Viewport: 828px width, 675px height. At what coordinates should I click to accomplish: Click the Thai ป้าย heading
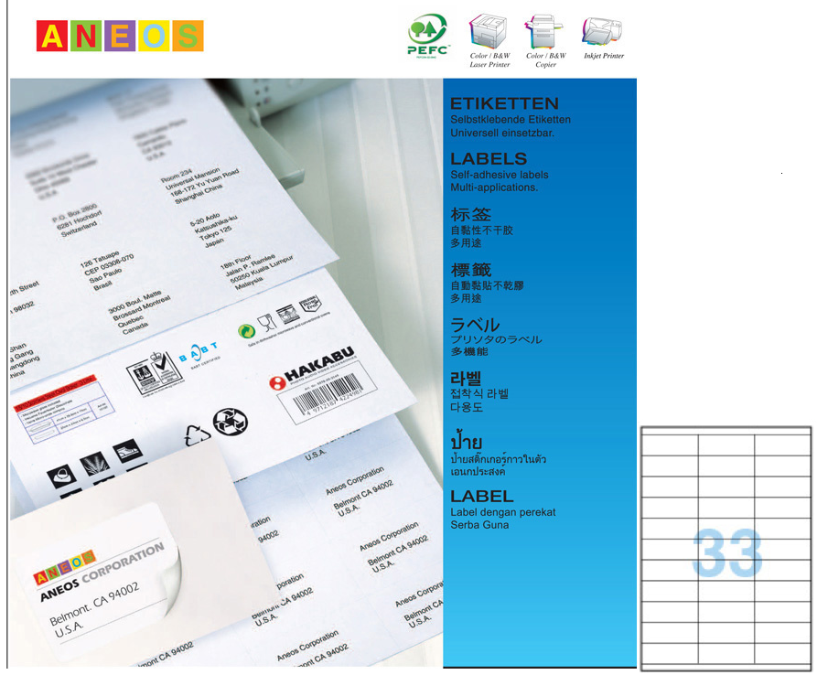[x=467, y=441]
